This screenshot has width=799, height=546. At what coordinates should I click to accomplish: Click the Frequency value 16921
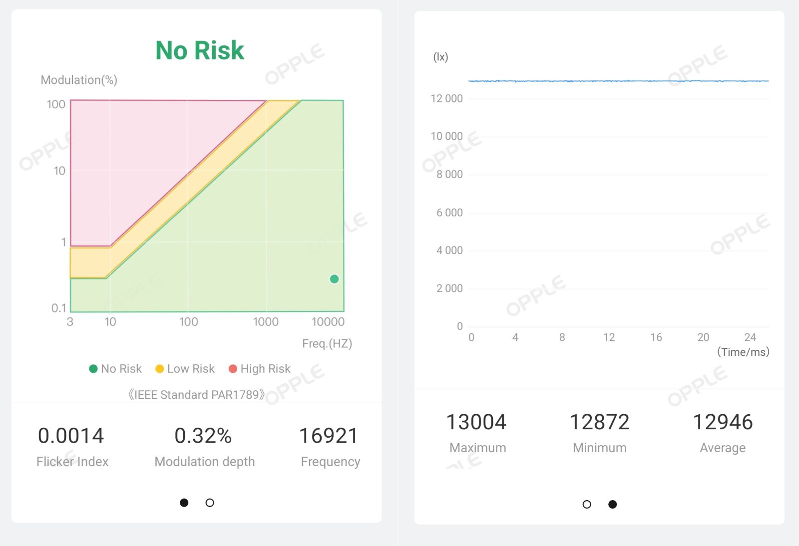(329, 436)
